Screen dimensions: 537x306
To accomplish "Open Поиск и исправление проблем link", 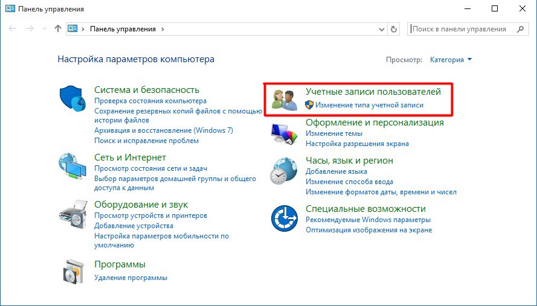I will coord(146,141).
